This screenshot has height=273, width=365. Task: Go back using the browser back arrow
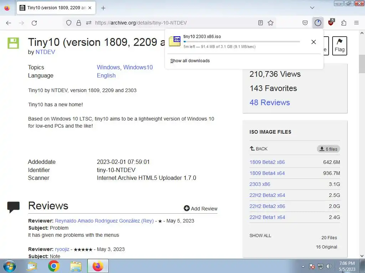coord(9,23)
